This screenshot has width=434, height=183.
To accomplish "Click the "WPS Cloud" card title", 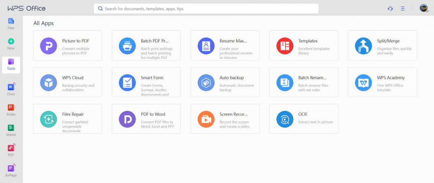I will coord(73,78).
